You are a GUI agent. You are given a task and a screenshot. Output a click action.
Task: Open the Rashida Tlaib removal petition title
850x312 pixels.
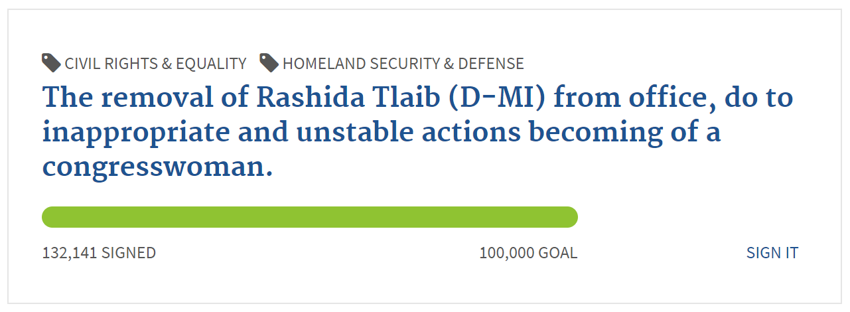coord(418,132)
